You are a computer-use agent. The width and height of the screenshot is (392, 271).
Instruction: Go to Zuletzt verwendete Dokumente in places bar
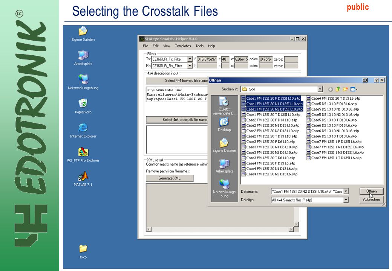(x=224, y=106)
